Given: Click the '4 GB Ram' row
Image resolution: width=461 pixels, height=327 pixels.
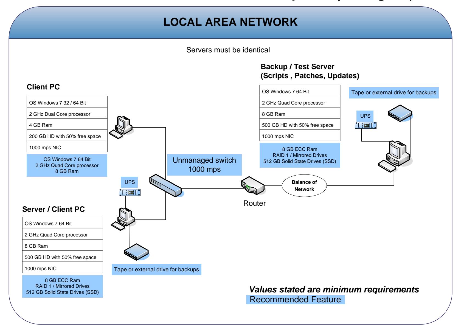Looking at the screenshot, I should tap(67, 124).
